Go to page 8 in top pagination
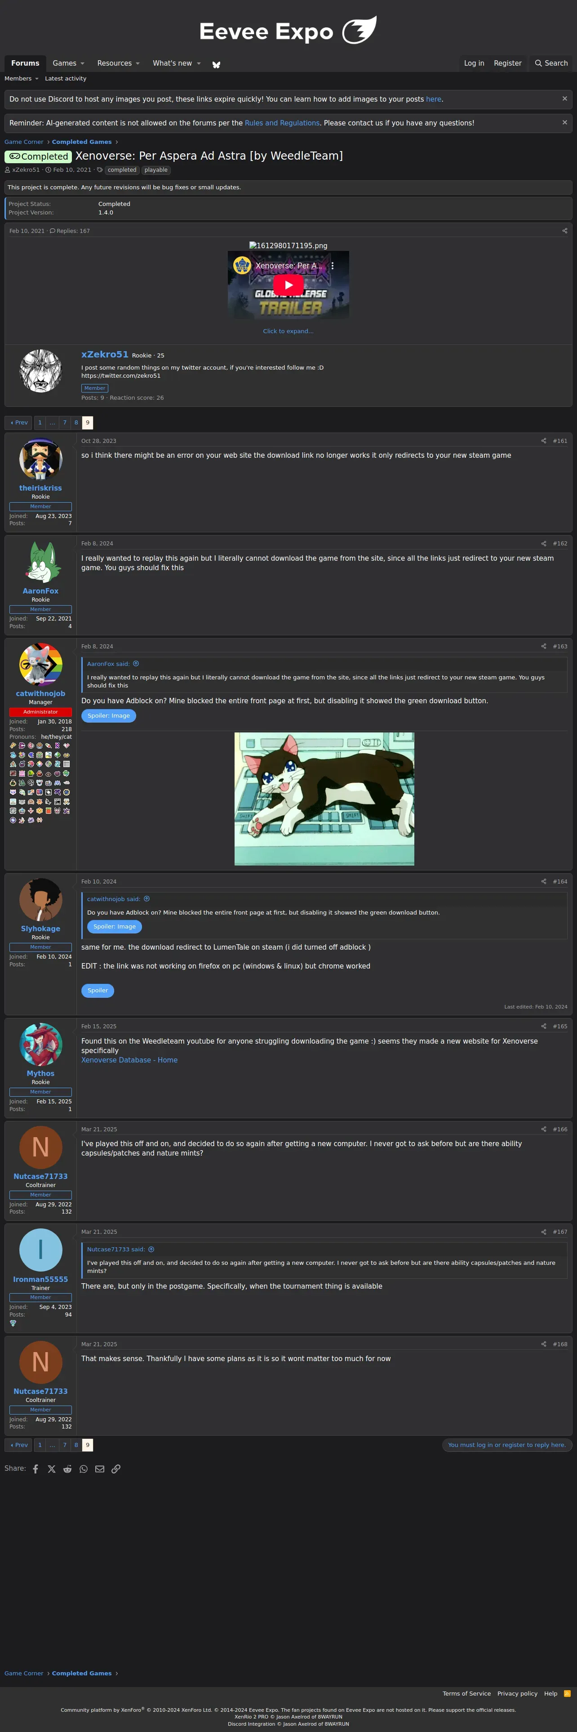The height and width of the screenshot is (1732, 577). tap(76, 423)
